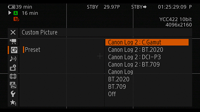Close the menu with the X icon
The width and height of the screenshot is (200, 112).
[x=13, y=32]
